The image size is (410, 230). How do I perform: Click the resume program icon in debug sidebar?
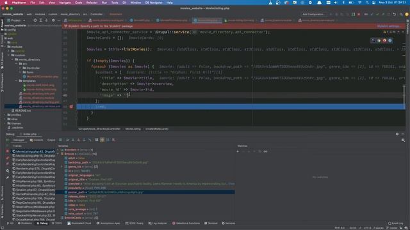7,140
